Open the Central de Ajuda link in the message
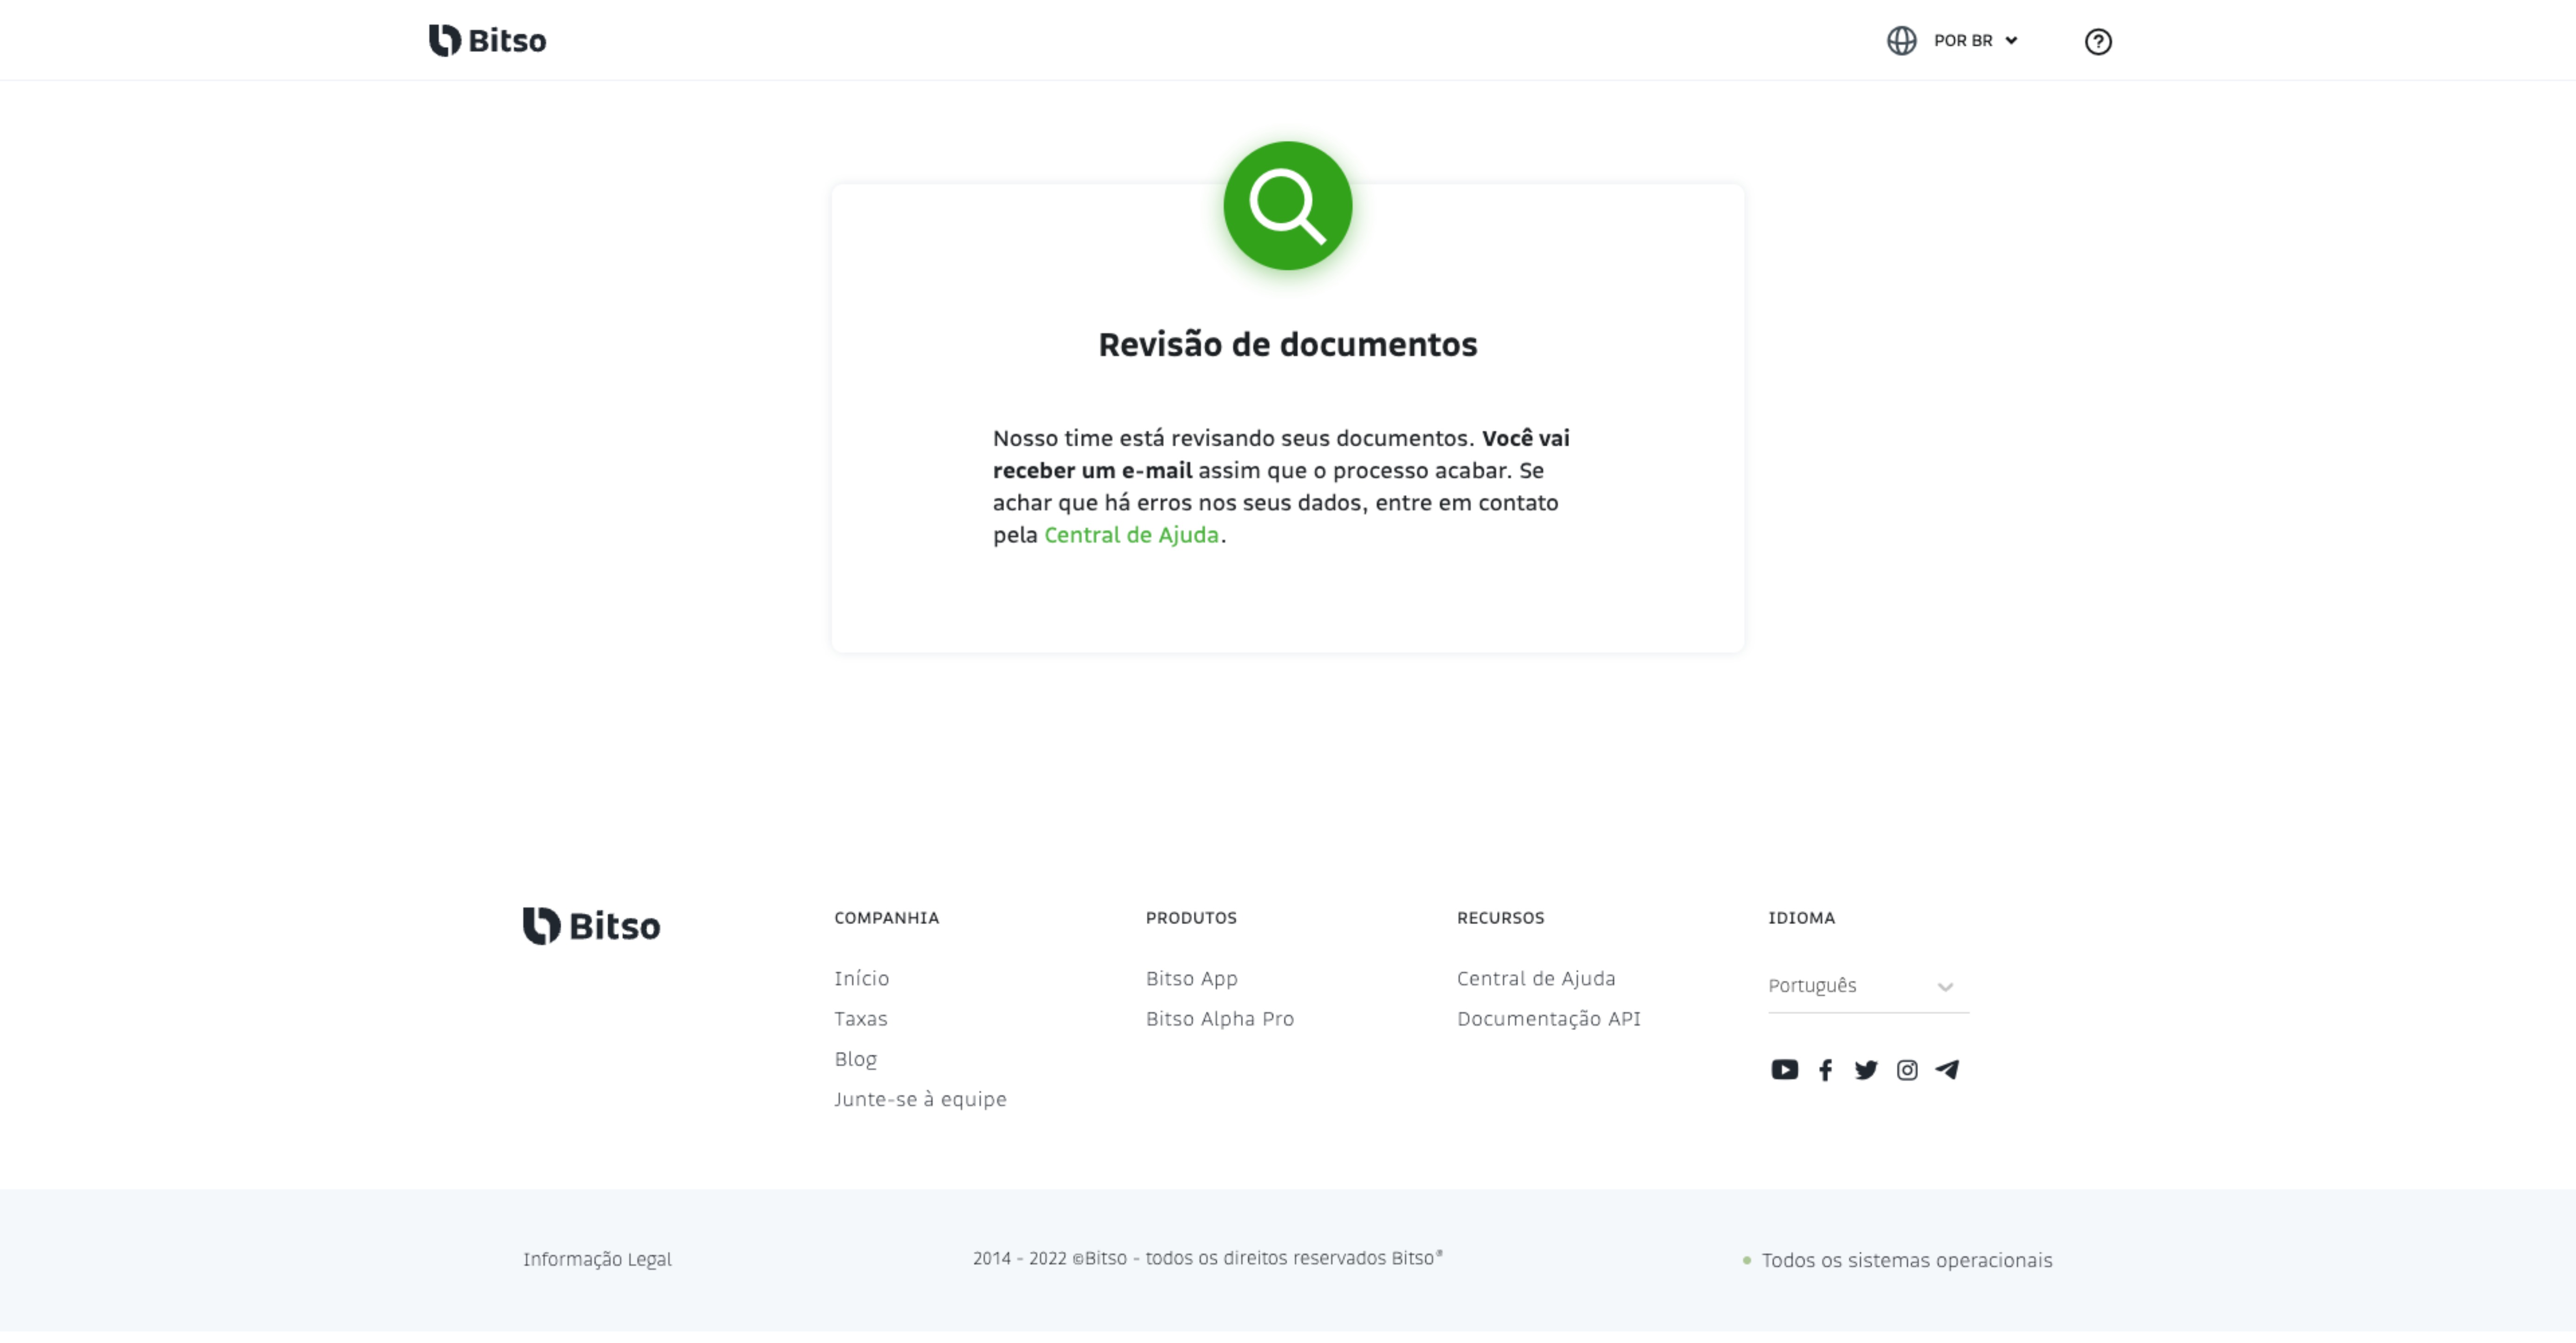Viewport: 2576px width, 1343px height. pyautogui.click(x=1131, y=535)
